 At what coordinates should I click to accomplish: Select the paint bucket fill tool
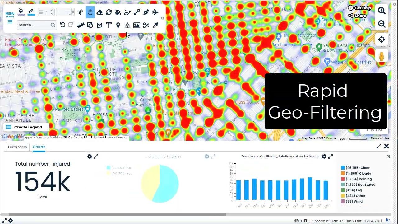click(x=118, y=12)
